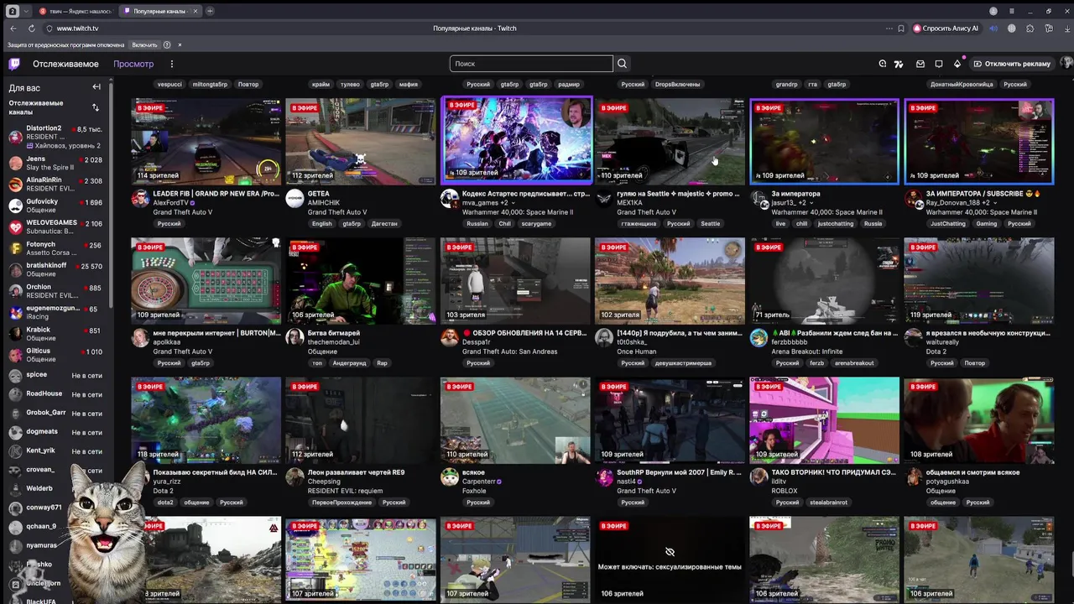Reload the page with the refresh icon
1074x604 pixels.
(x=31, y=29)
